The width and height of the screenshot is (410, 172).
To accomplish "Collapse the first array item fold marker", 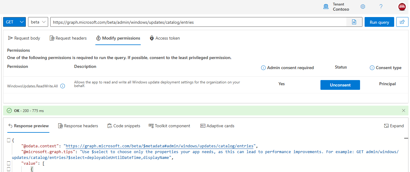I will coord(9,169).
